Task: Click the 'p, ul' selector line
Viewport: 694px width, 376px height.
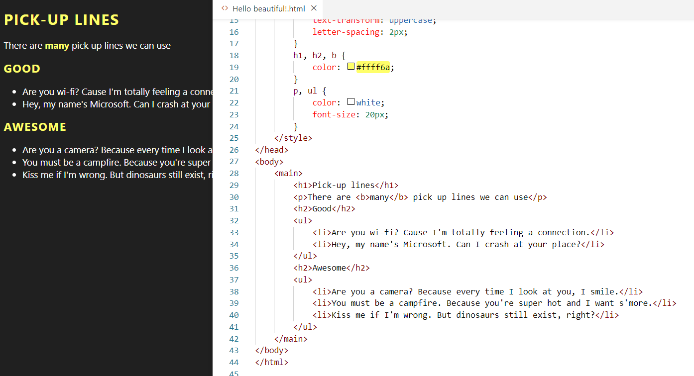Action: [x=310, y=91]
